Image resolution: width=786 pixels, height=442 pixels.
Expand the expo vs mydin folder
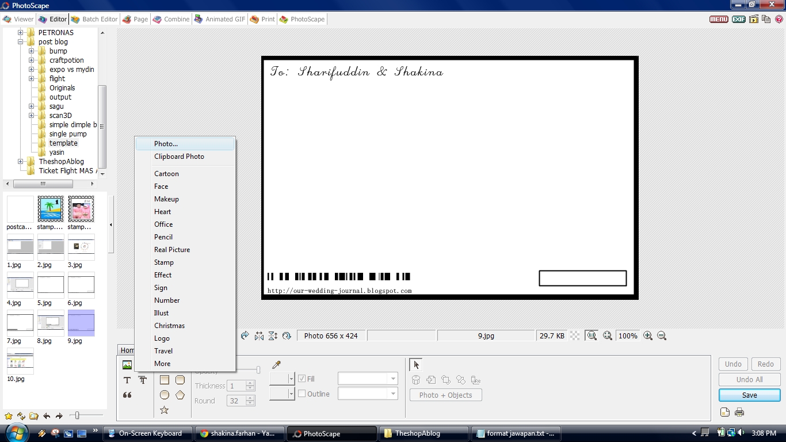click(x=32, y=70)
